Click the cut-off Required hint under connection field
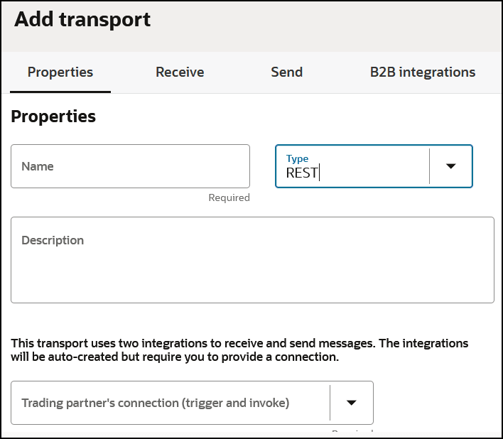This screenshot has width=503, height=439. click(x=352, y=431)
